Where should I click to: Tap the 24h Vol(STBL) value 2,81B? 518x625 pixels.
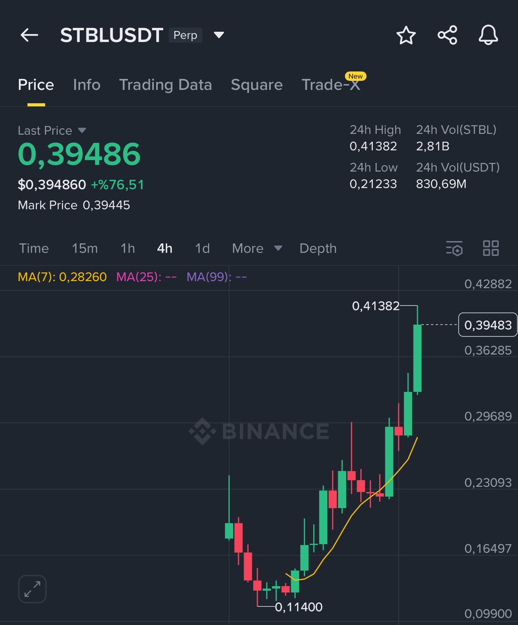[x=433, y=146]
